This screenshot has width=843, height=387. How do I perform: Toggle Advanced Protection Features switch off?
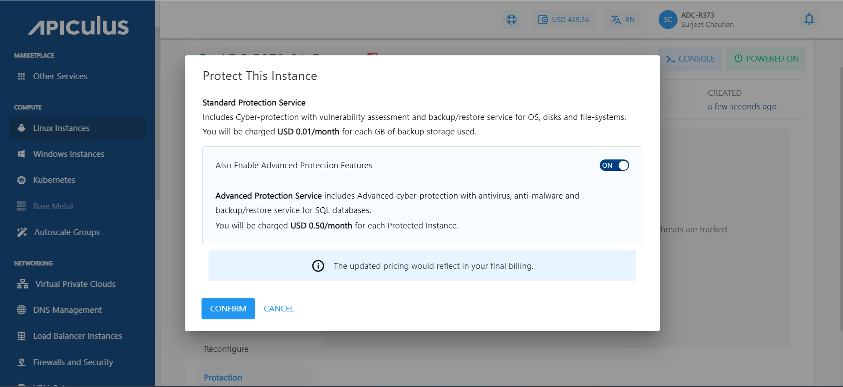click(x=614, y=165)
